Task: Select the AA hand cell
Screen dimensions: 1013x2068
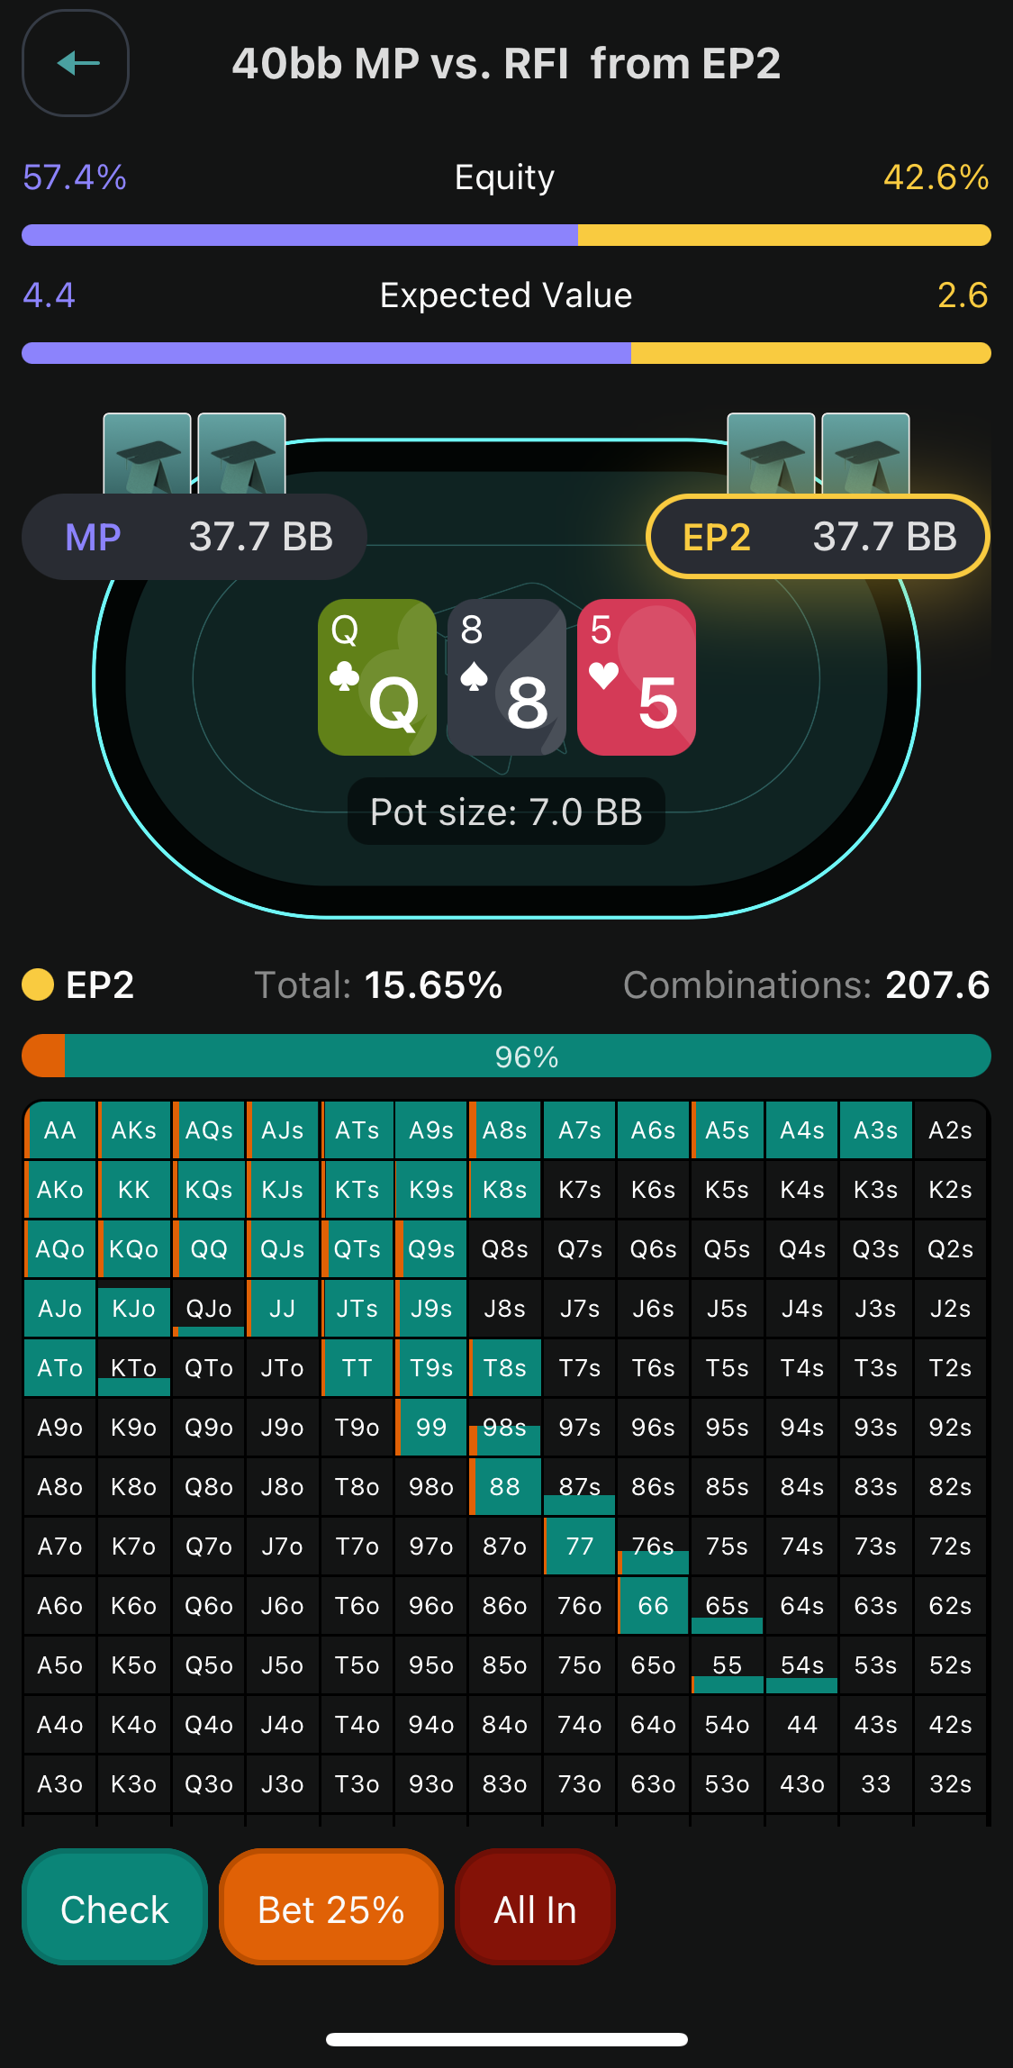Action: pos(60,1130)
